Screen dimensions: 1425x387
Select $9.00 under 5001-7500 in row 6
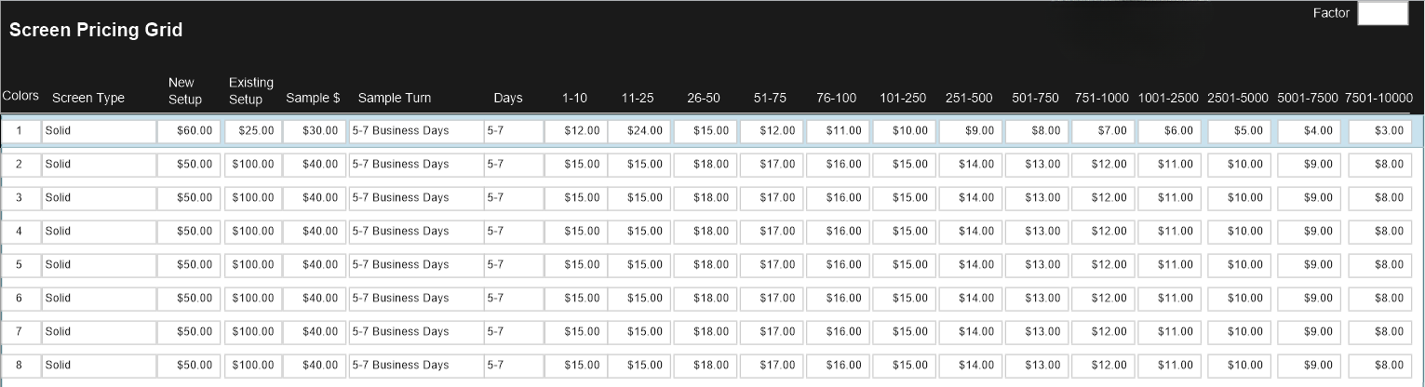click(1309, 299)
